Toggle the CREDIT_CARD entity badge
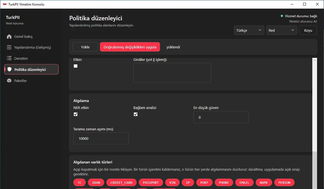 (x=121, y=183)
